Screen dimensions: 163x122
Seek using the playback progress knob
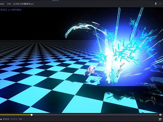tap(32, 115)
